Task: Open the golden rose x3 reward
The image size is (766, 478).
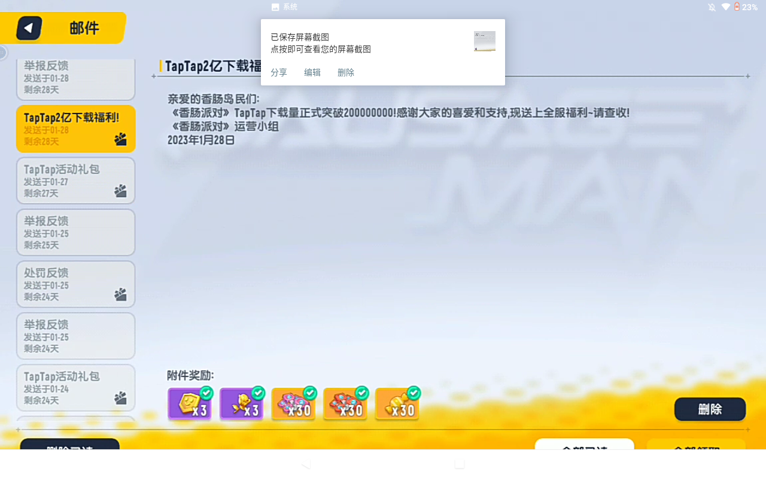Action: click(x=242, y=404)
